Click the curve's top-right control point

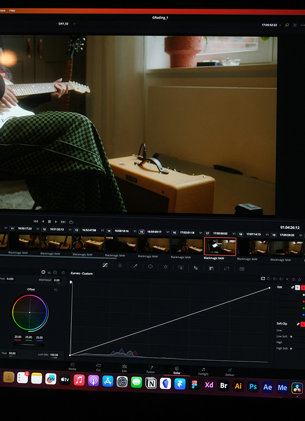coord(270,288)
